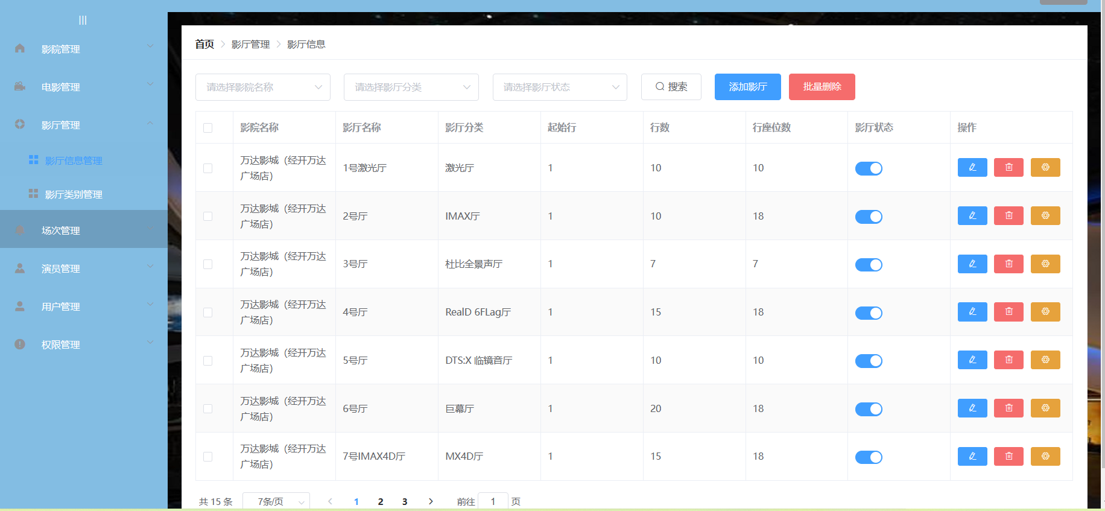Image resolution: width=1105 pixels, height=511 pixels.
Task: Tick the select-all checkbox in table header
Action: coord(208,128)
